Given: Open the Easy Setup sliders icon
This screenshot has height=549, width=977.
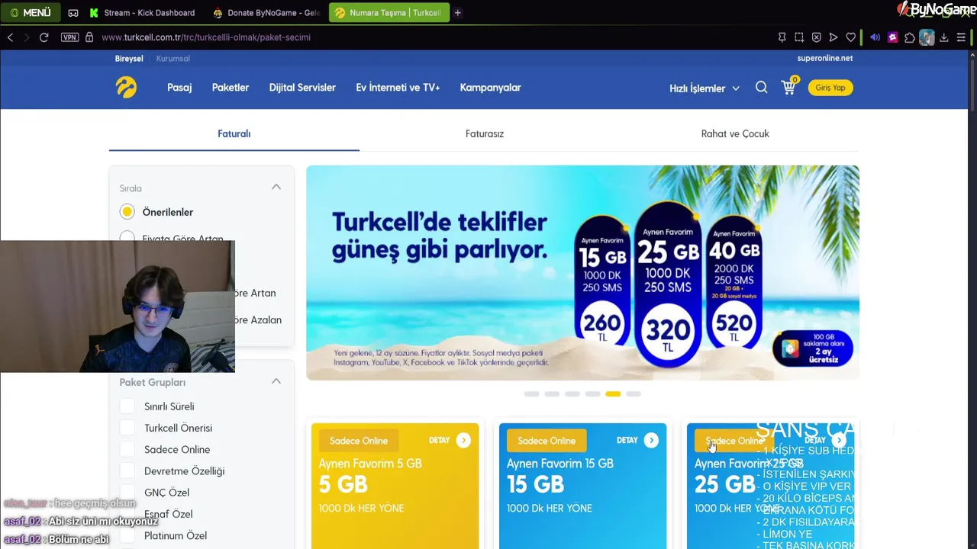Looking at the screenshot, I should [961, 37].
